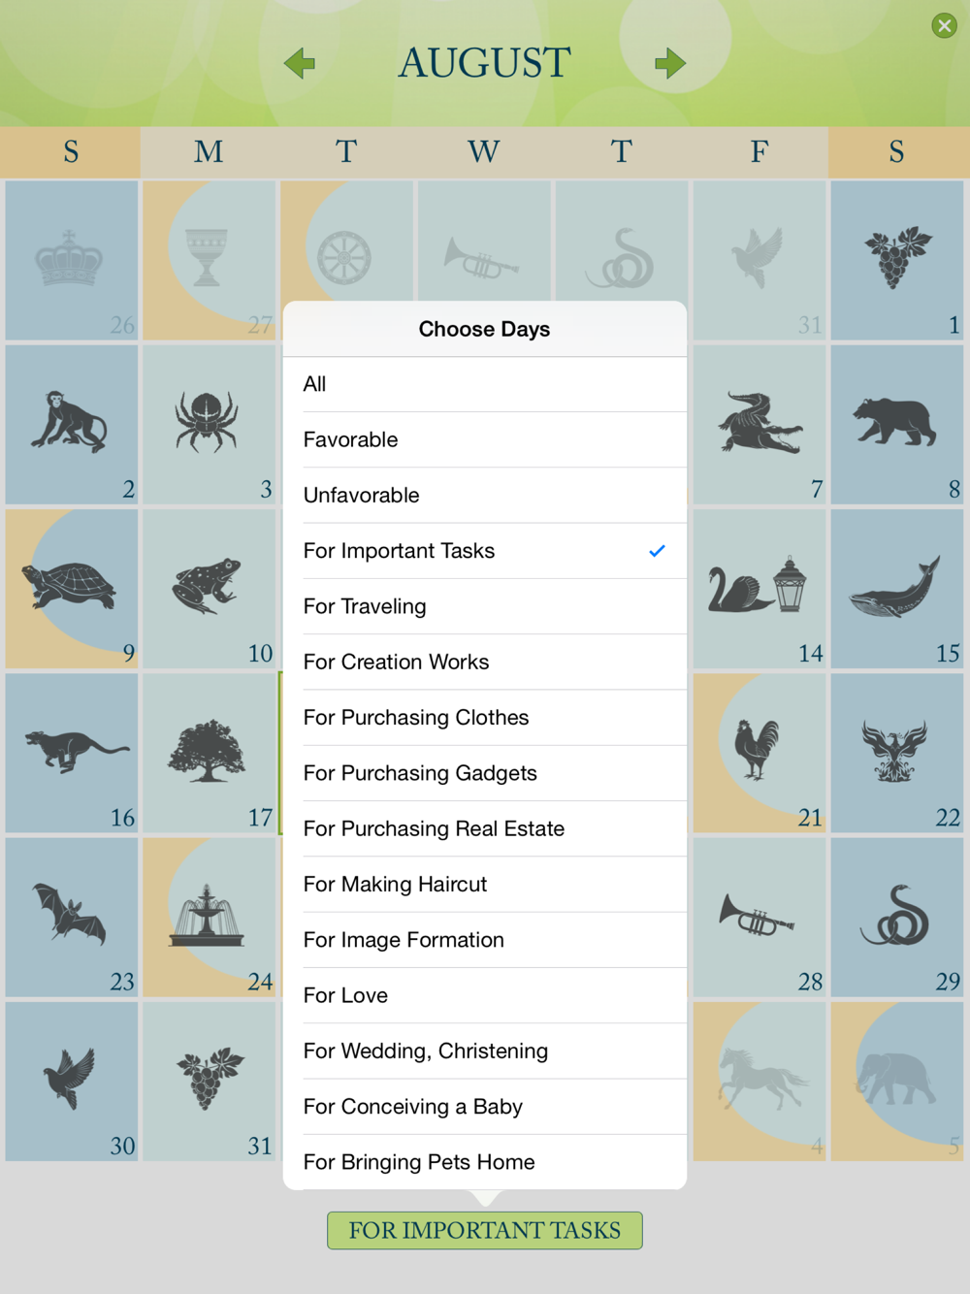Go to next month with right arrow
970x1294 pixels.
[x=670, y=64]
